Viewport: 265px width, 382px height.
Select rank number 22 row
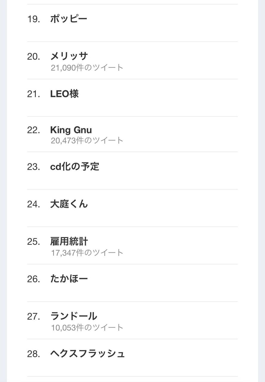pyautogui.click(x=132, y=134)
